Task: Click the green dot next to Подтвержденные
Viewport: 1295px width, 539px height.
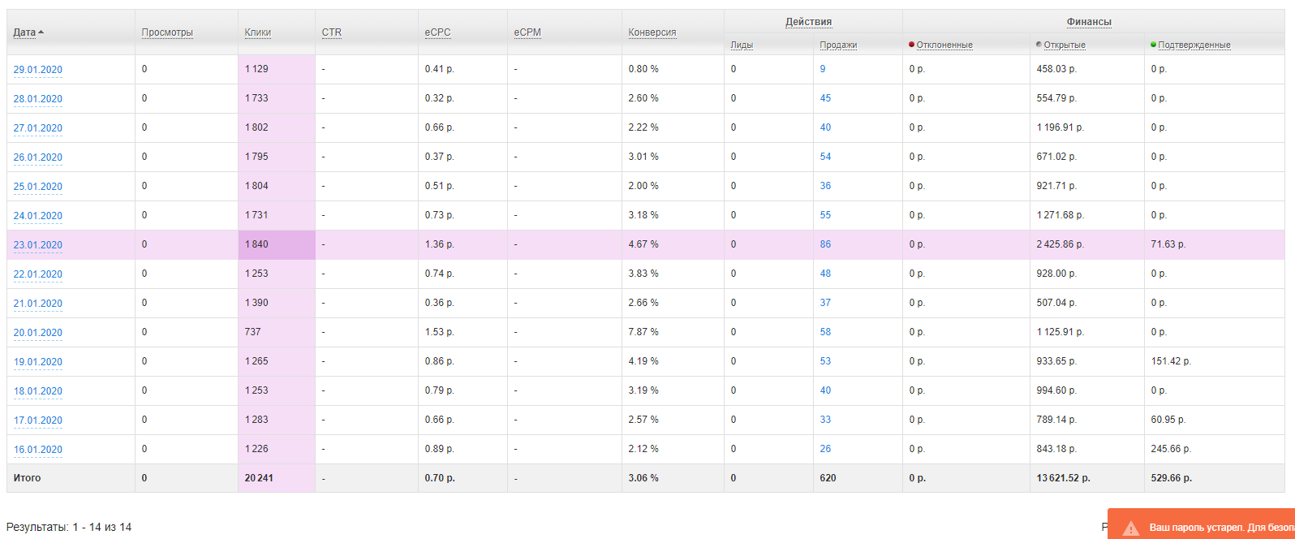Action: click(1153, 45)
